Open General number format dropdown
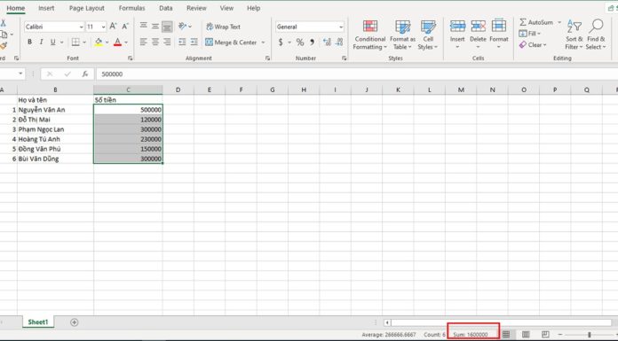 point(341,27)
